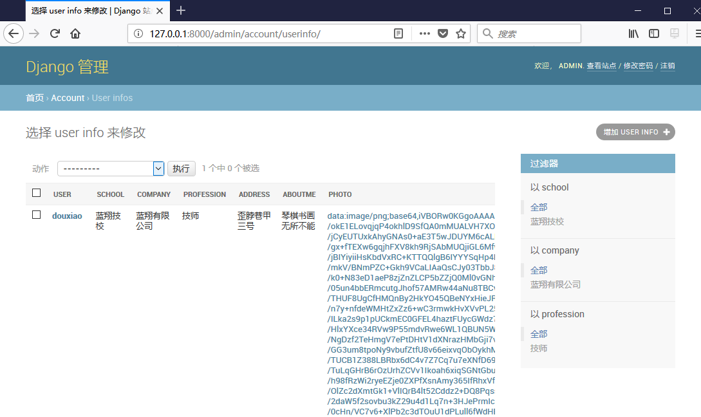Bookmark this page with the star icon

pos(461,33)
